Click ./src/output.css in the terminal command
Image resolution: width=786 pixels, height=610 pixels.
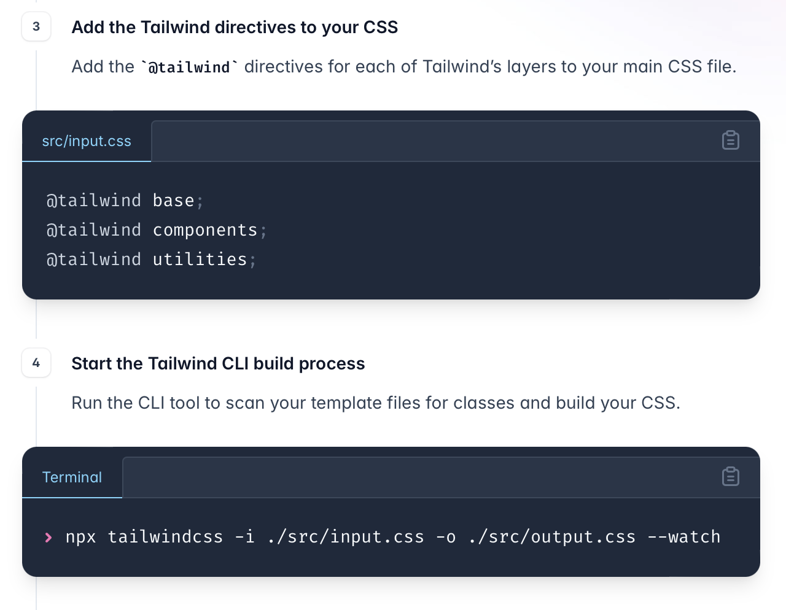[551, 537]
